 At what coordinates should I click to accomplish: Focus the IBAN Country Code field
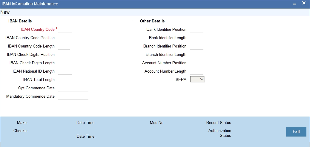[65, 30]
